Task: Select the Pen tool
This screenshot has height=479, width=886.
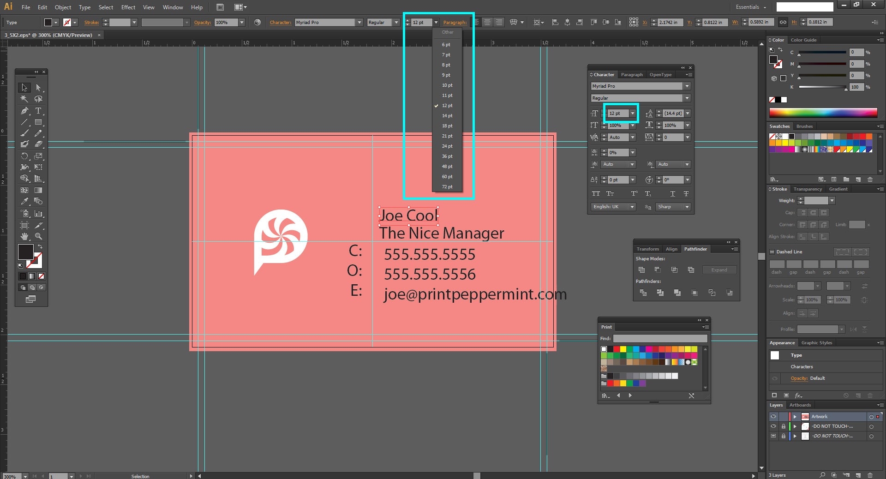Action: [x=24, y=111]
